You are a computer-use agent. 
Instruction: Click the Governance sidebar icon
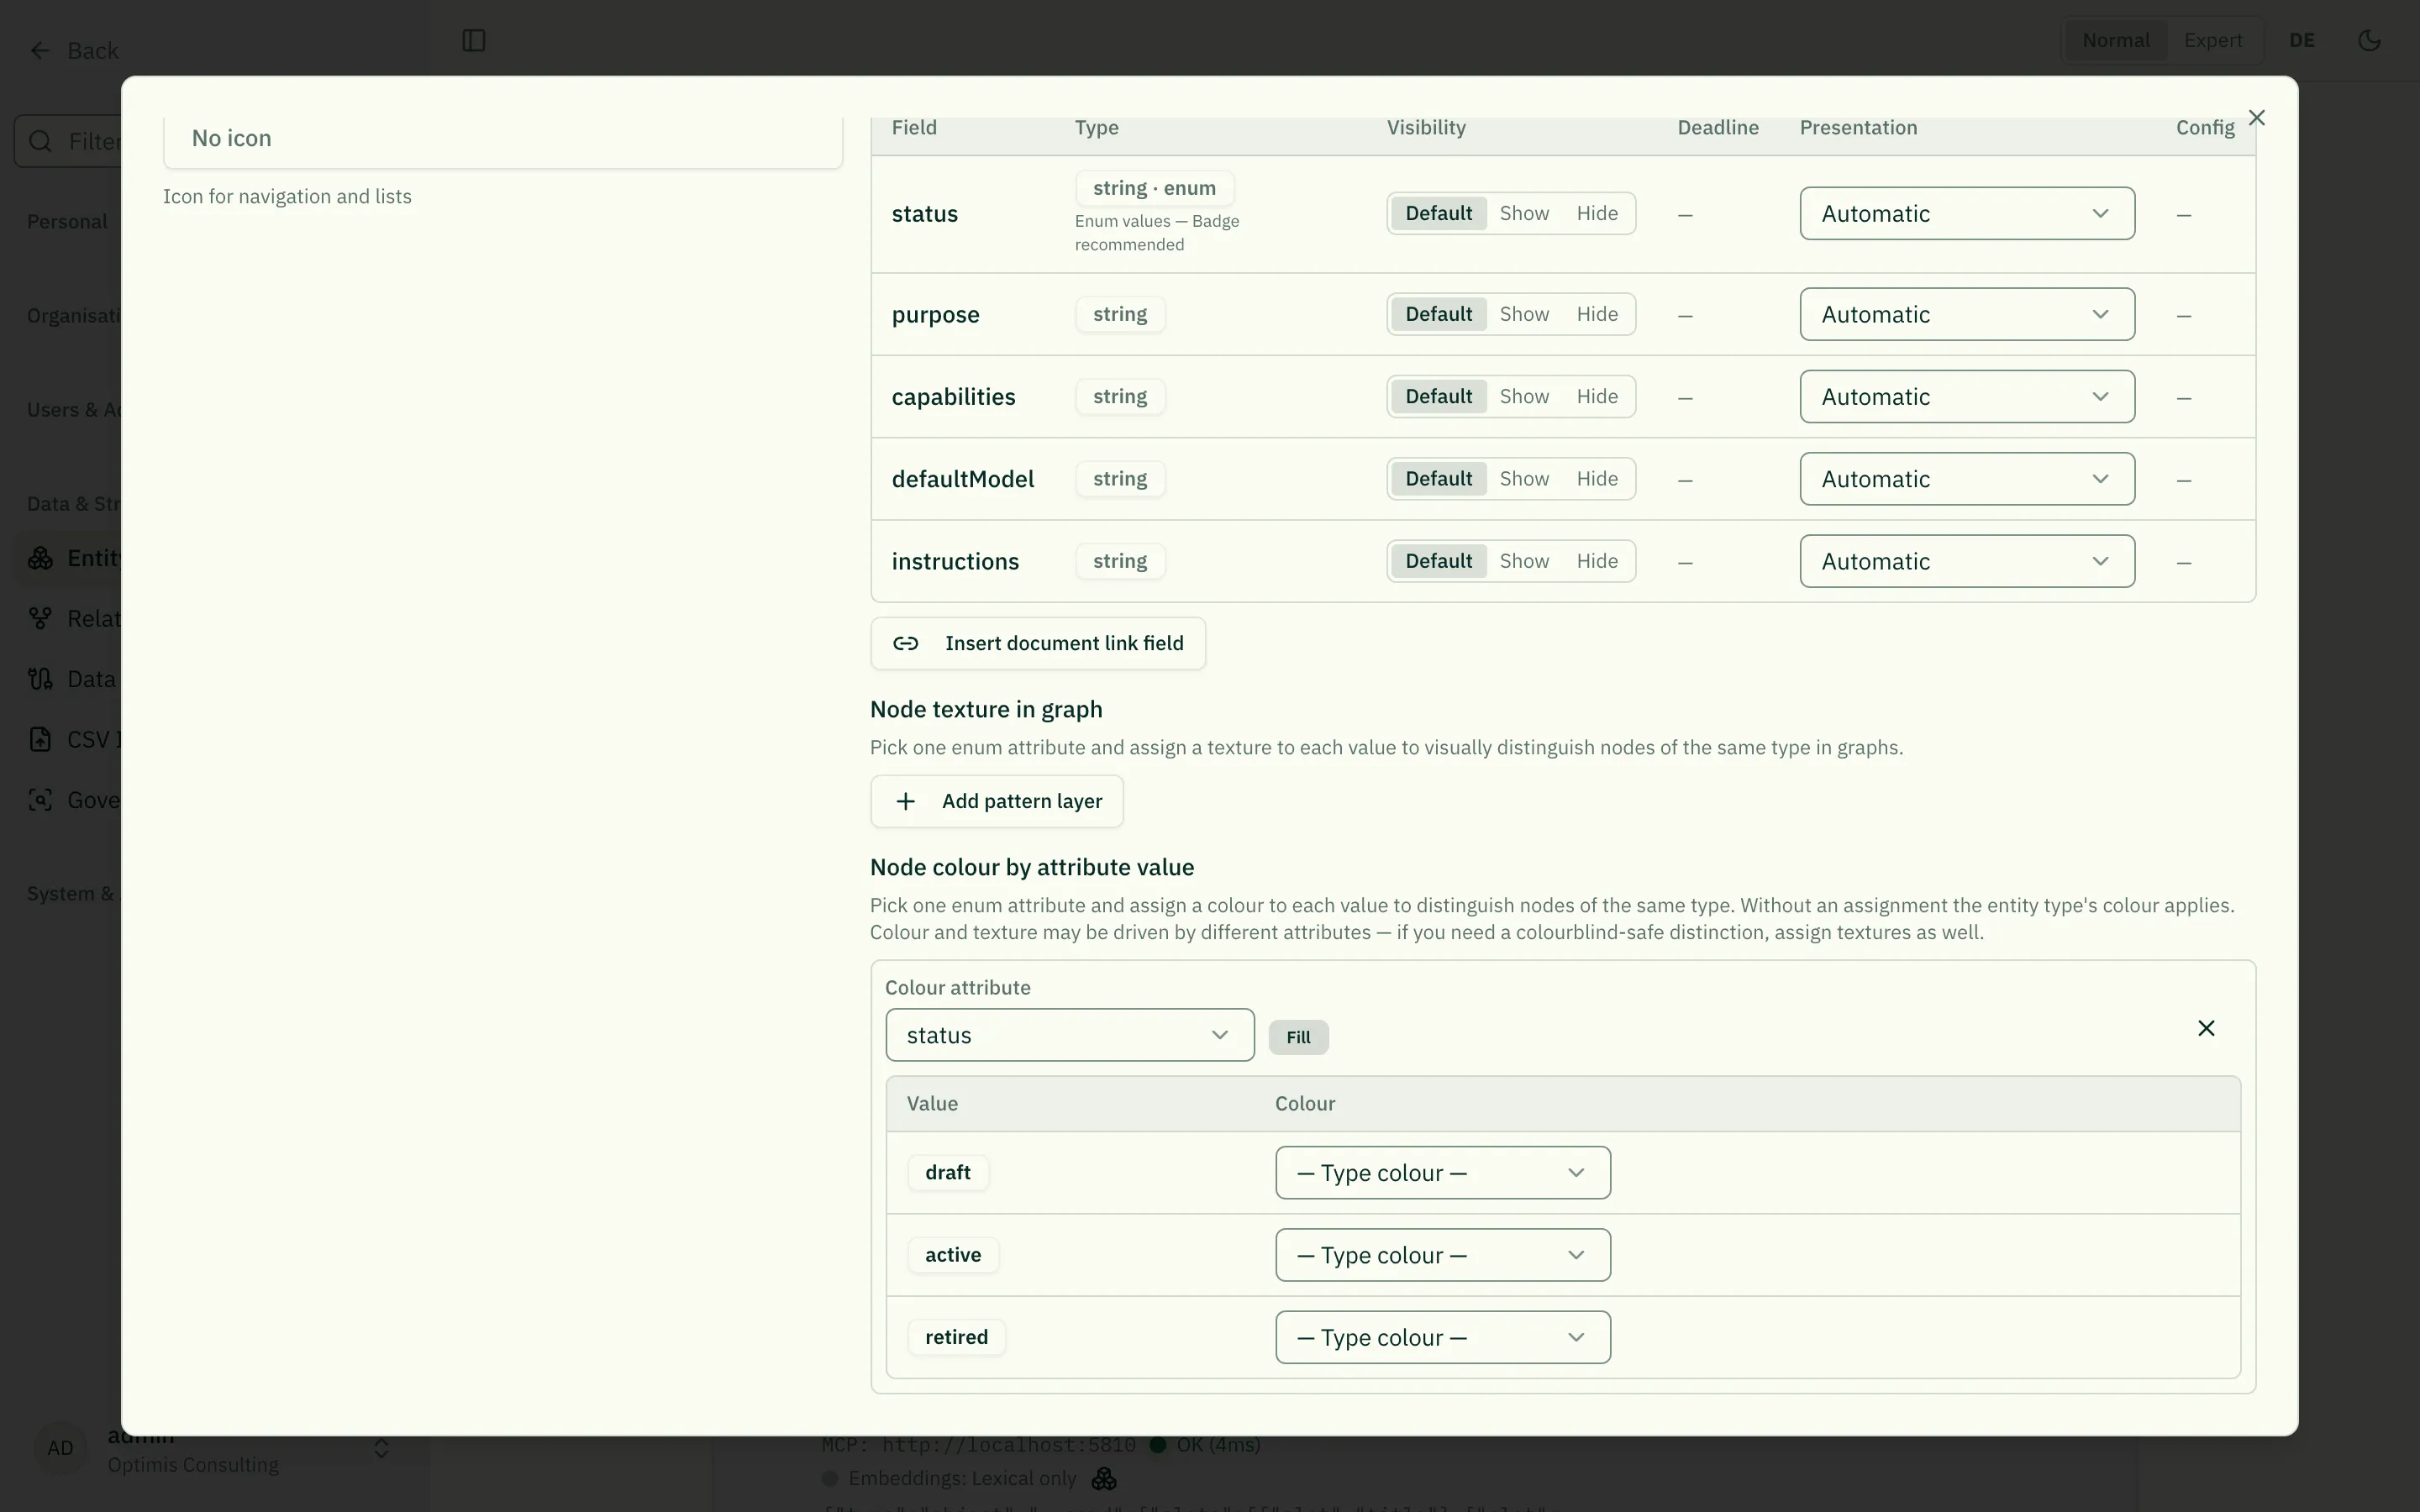tap(40, 800)
